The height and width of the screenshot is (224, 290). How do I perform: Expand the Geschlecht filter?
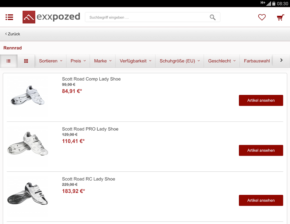pyautogui.click(x=222, y=61)
